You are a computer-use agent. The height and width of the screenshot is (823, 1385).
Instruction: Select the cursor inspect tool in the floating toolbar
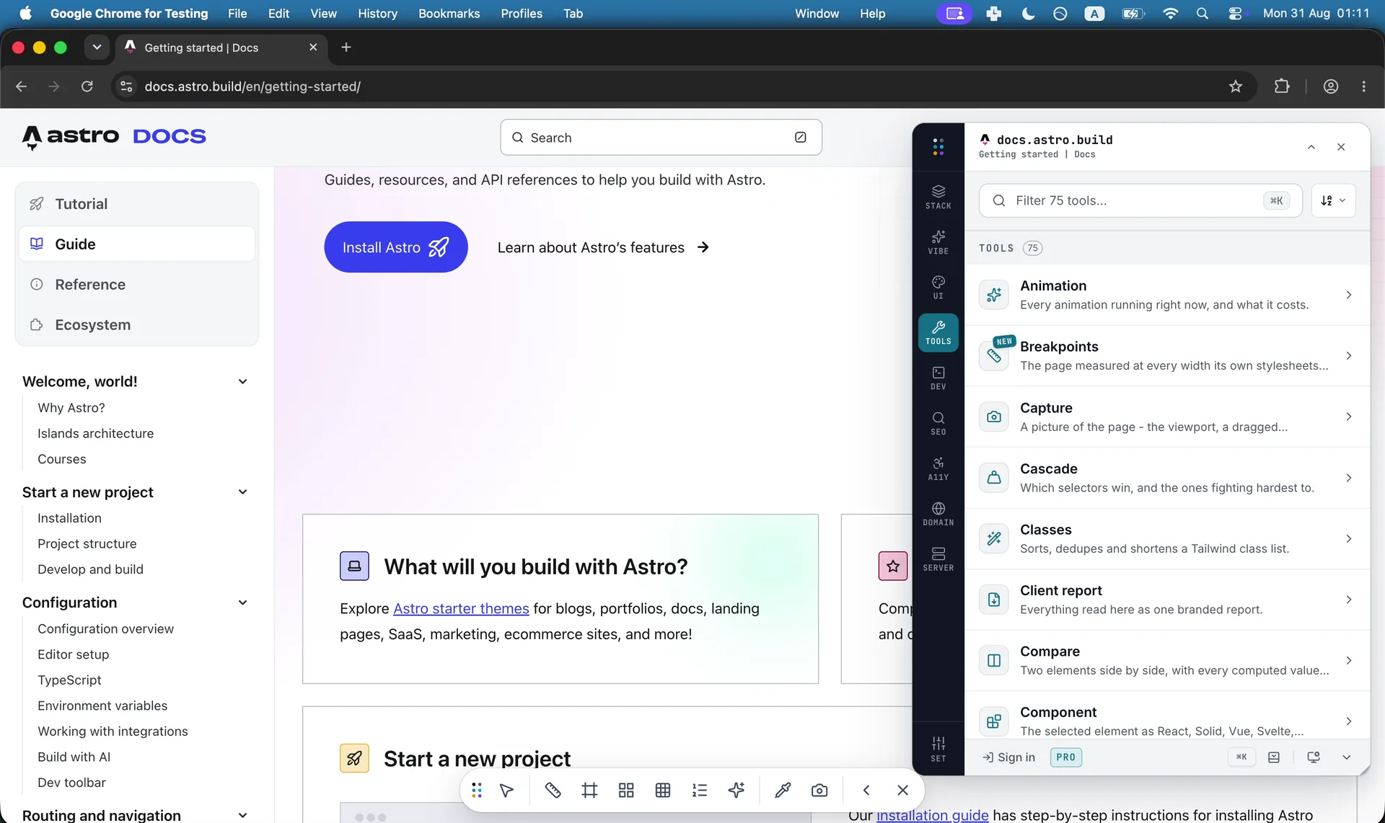[506, 791]
